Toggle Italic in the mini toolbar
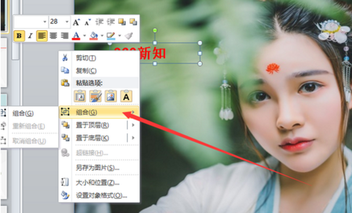 coord(31,36)
